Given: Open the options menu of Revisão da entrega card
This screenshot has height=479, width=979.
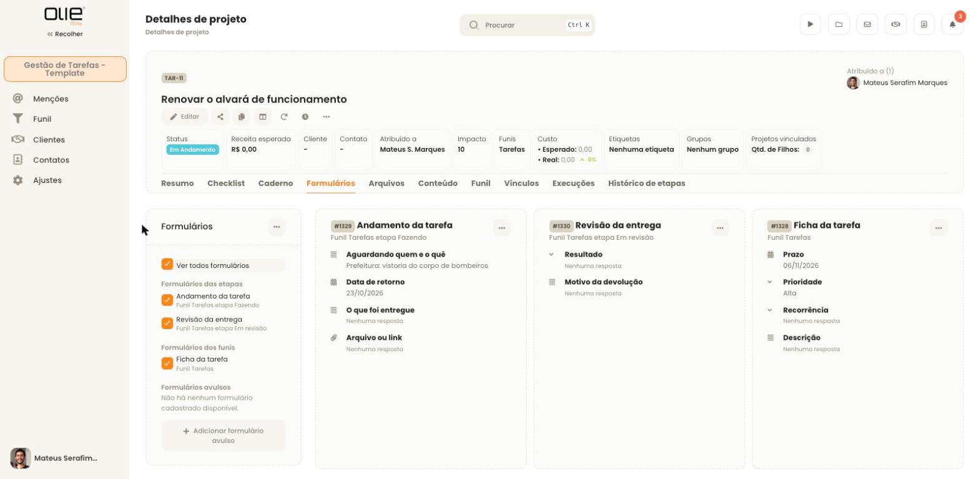Looking at the screenshot, I should click(x=720, y=228).
